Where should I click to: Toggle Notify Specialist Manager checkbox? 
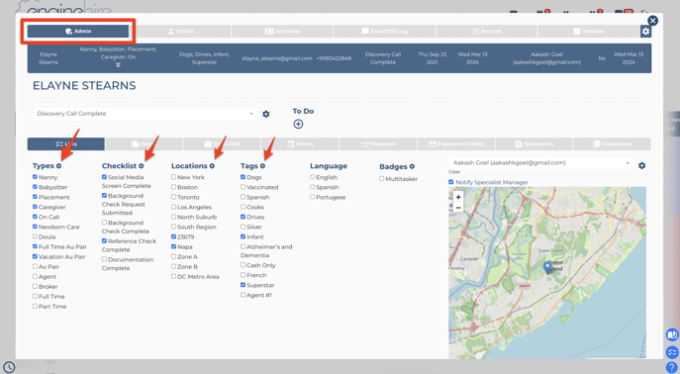(x=451, y=182)
